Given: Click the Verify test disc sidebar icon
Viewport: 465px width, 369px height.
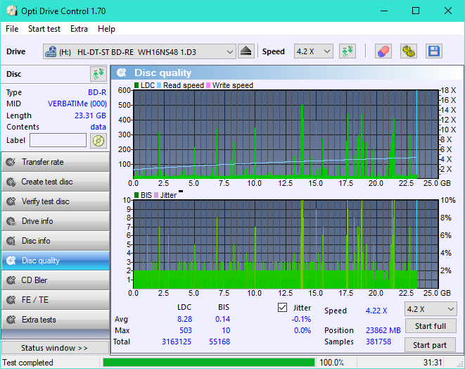Looking at the screenshot, I should point(11,201).
